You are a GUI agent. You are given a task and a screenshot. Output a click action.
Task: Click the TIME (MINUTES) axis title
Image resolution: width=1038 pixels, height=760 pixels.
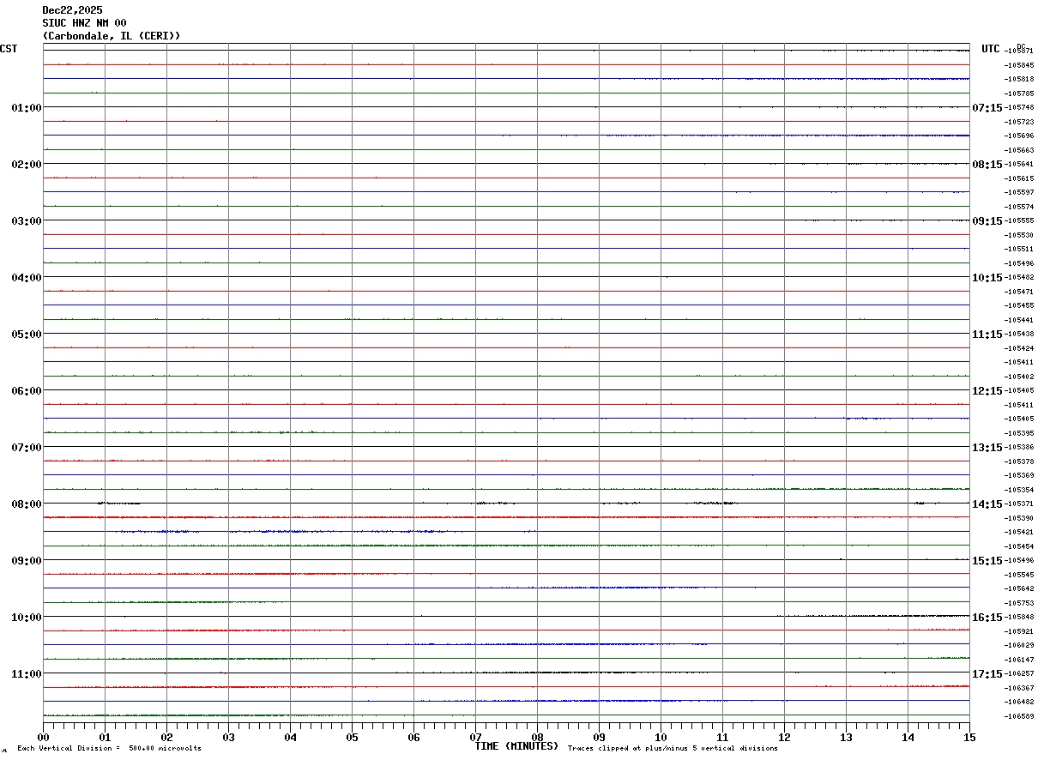[516, 746]
